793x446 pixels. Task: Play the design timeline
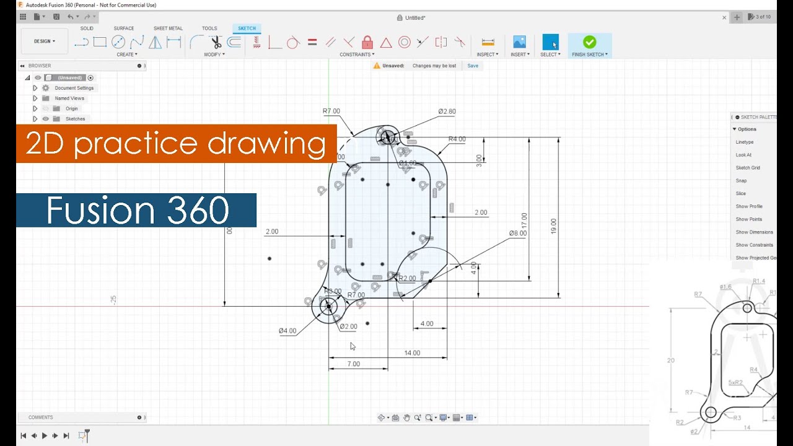tap(45, 436)
